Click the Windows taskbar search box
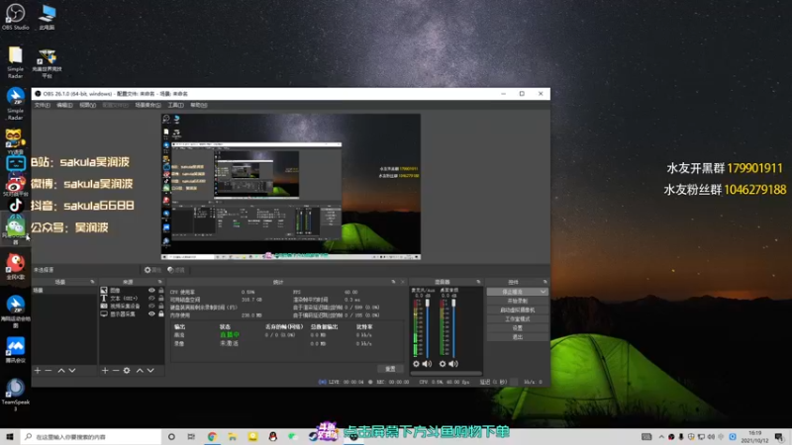Image resolution: width=792 pixels, height=445 pixels. click(91, 436)
